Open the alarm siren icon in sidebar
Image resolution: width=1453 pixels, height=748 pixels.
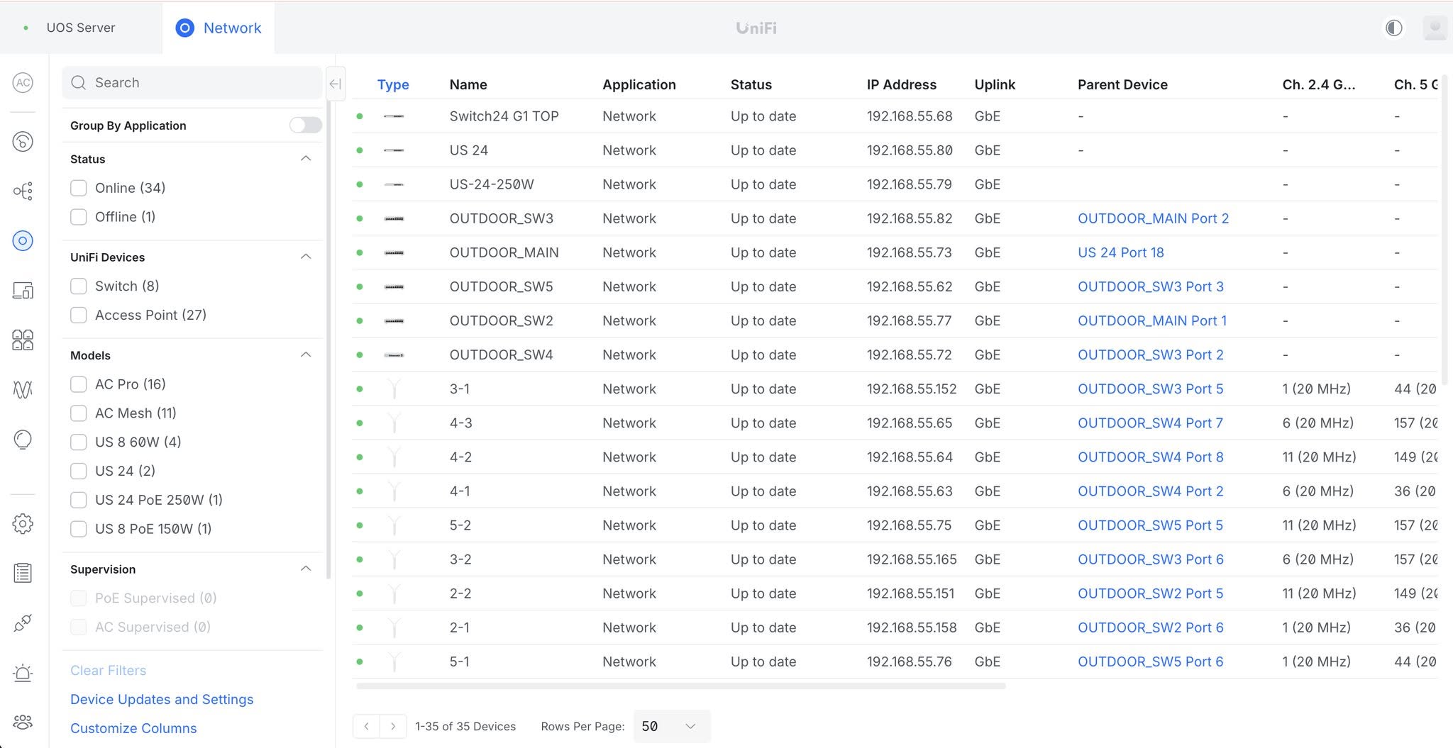[x=23, y=673]
